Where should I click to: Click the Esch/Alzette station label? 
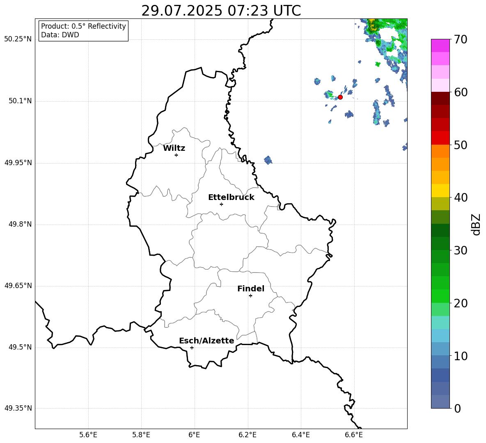click(x=206, y=341)
